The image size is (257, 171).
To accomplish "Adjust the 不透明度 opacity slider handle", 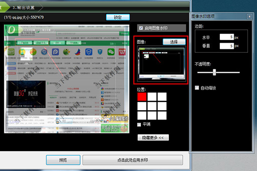I will pos(214,72).
